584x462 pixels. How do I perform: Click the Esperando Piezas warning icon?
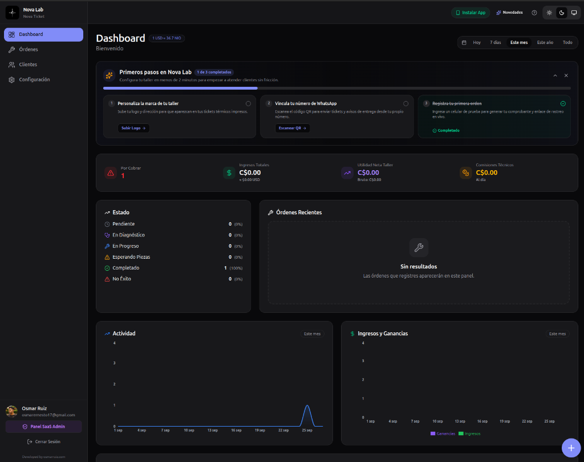107,258
